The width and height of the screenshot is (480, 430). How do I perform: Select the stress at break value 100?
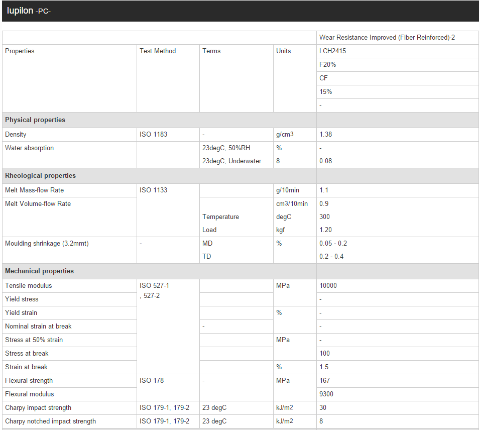324,353
